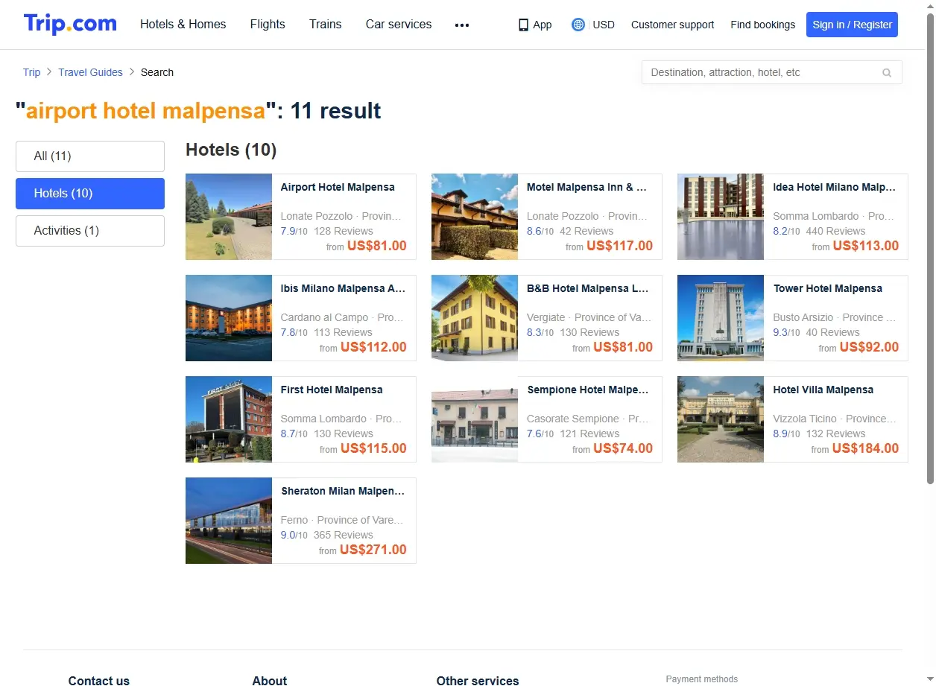Go to Trip breadcrumb link
The height and width of the screenshot is (686, 936).
pos(31,72)
